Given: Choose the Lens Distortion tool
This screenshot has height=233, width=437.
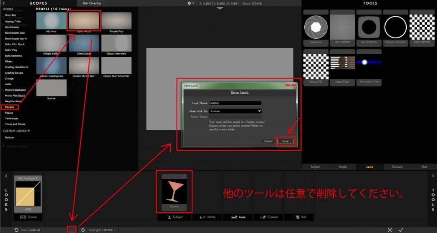Looking at the screenshot, I should 369,27.
